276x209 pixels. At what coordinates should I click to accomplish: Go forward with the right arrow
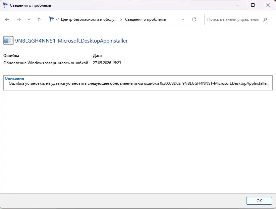(19, 19)
